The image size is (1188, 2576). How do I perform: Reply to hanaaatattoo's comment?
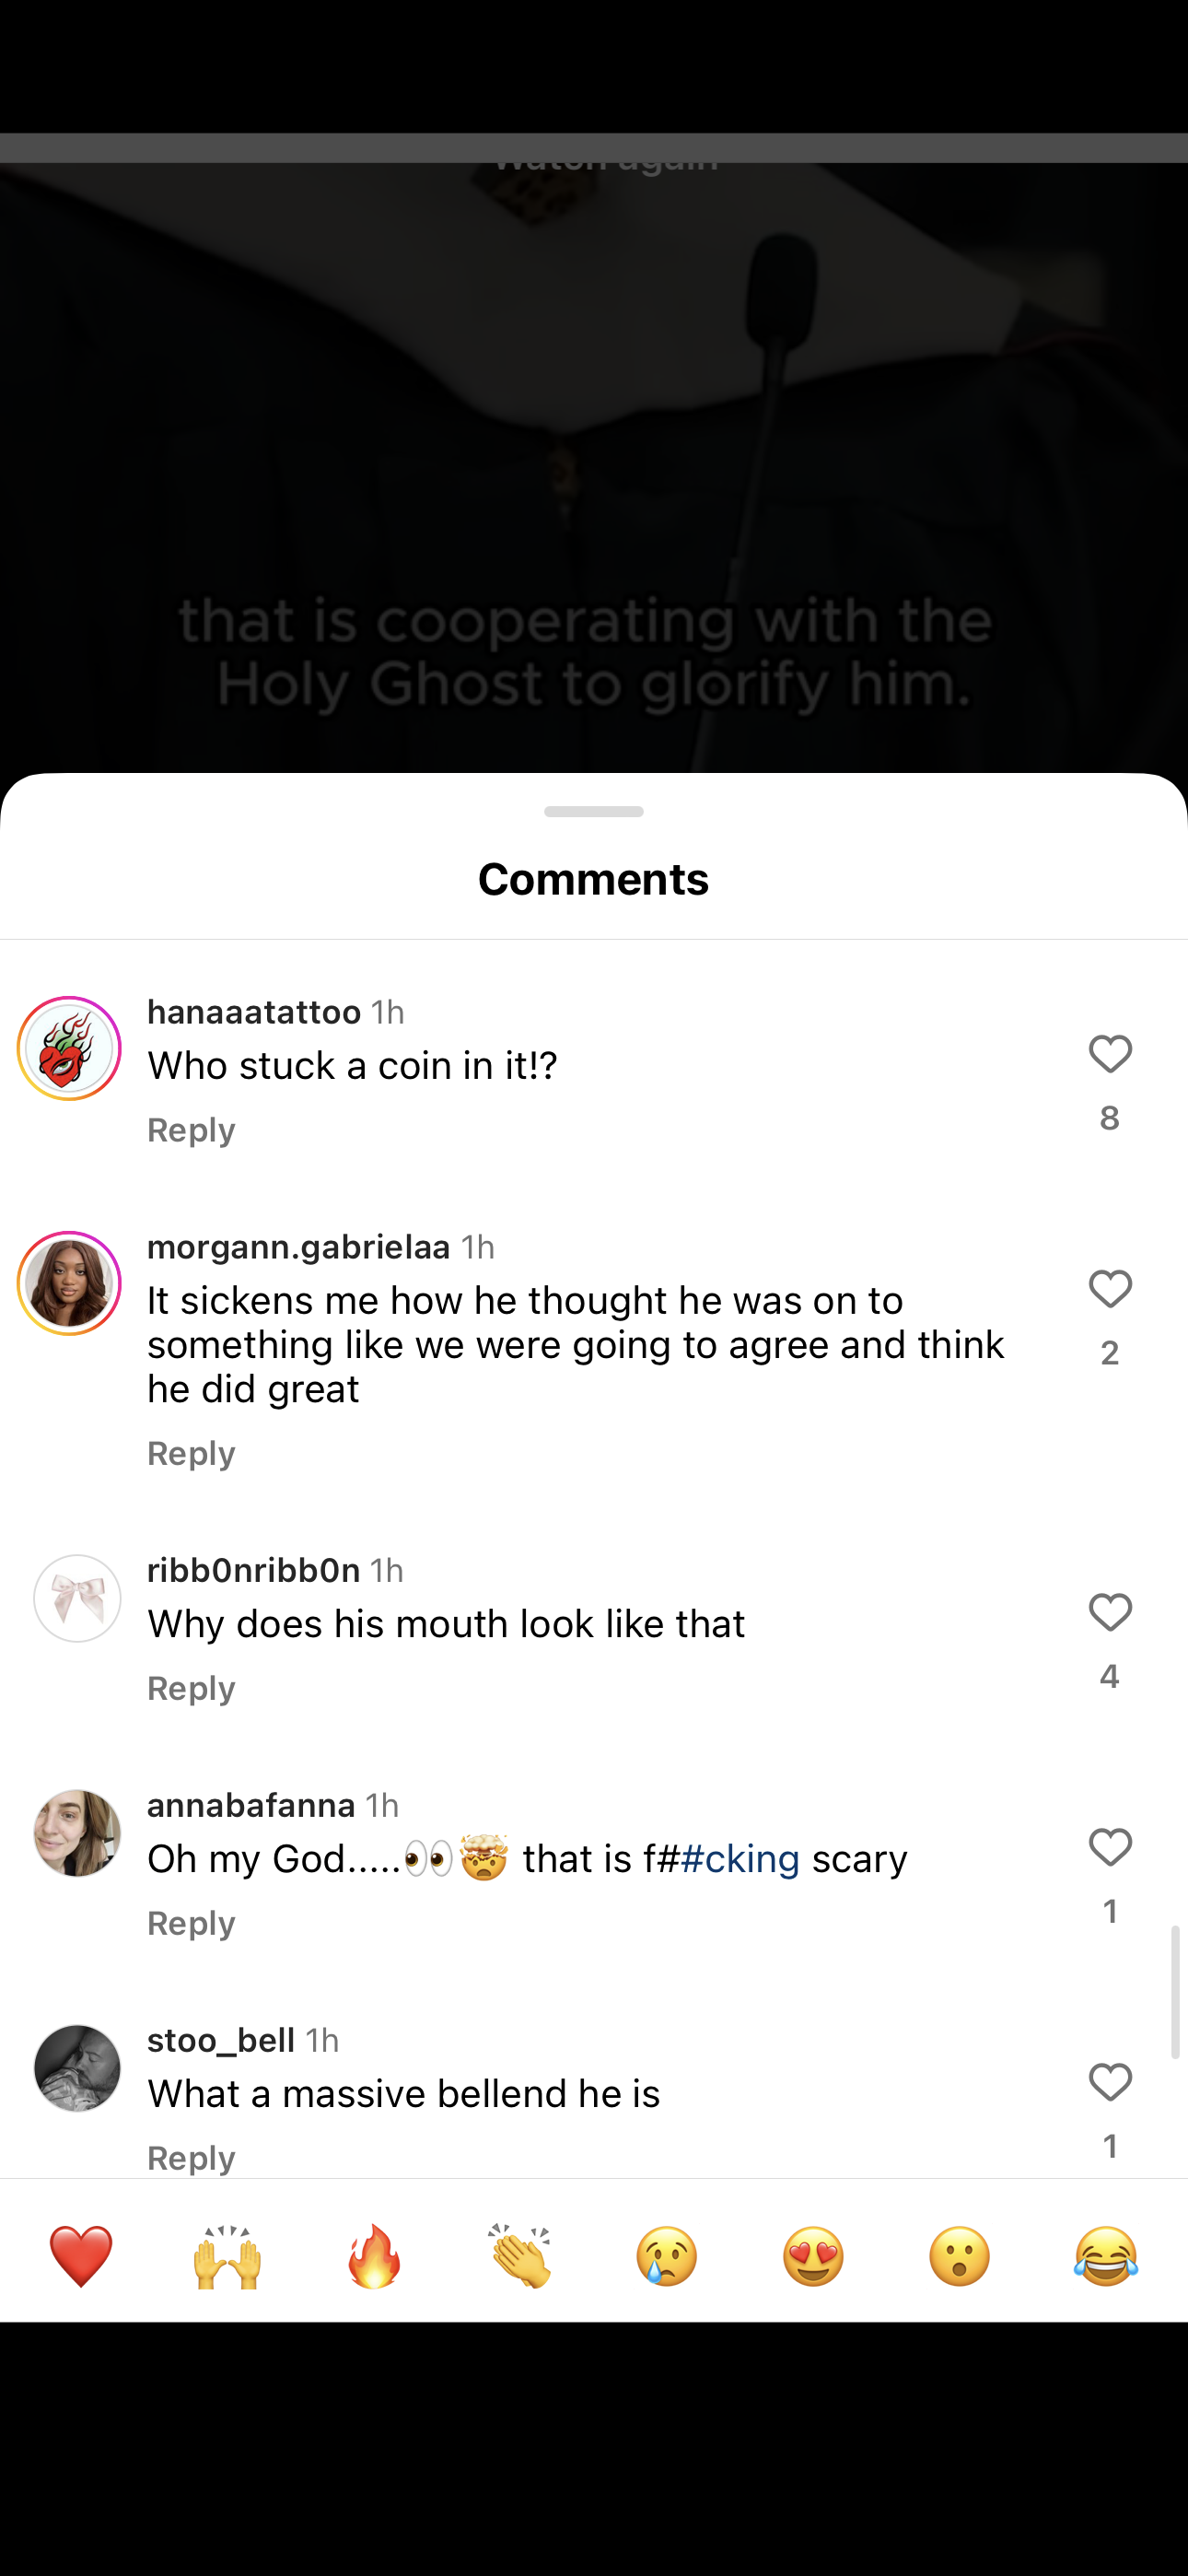pyautogui.click(x=191, y=1130)
